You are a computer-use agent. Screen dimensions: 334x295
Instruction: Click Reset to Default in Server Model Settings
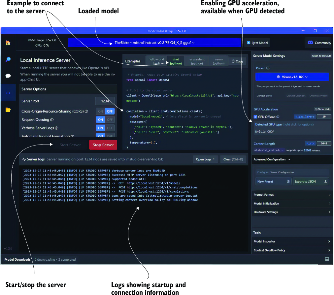pos(321,56)
